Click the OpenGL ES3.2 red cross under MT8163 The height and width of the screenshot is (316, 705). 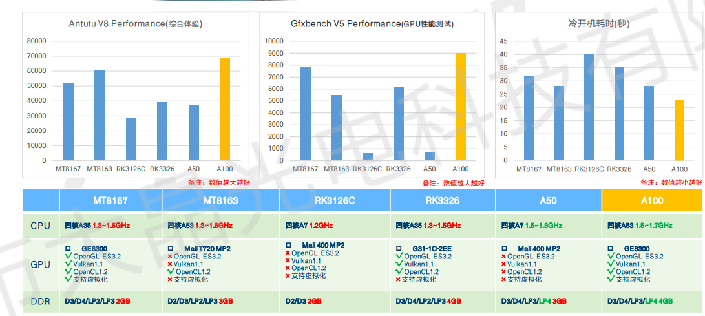coord(170,257)
